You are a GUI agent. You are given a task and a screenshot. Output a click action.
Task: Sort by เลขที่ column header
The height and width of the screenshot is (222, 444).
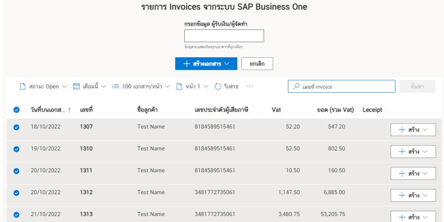point(86,110)
